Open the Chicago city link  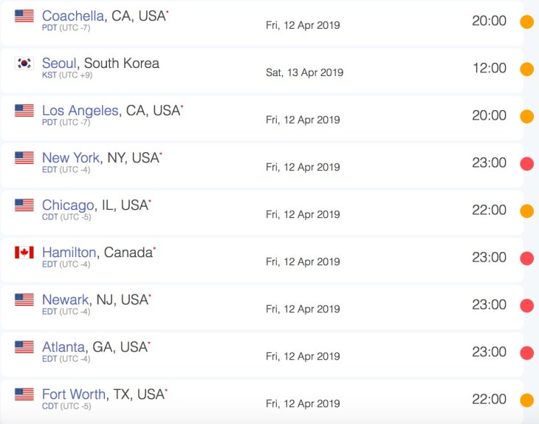(68, 205)
